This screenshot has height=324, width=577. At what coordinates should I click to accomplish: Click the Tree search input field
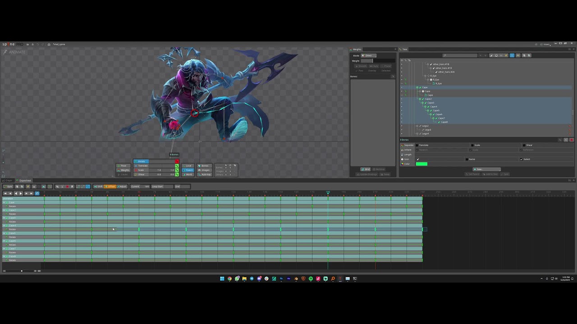pyautogui.click(x=460, y=55)
